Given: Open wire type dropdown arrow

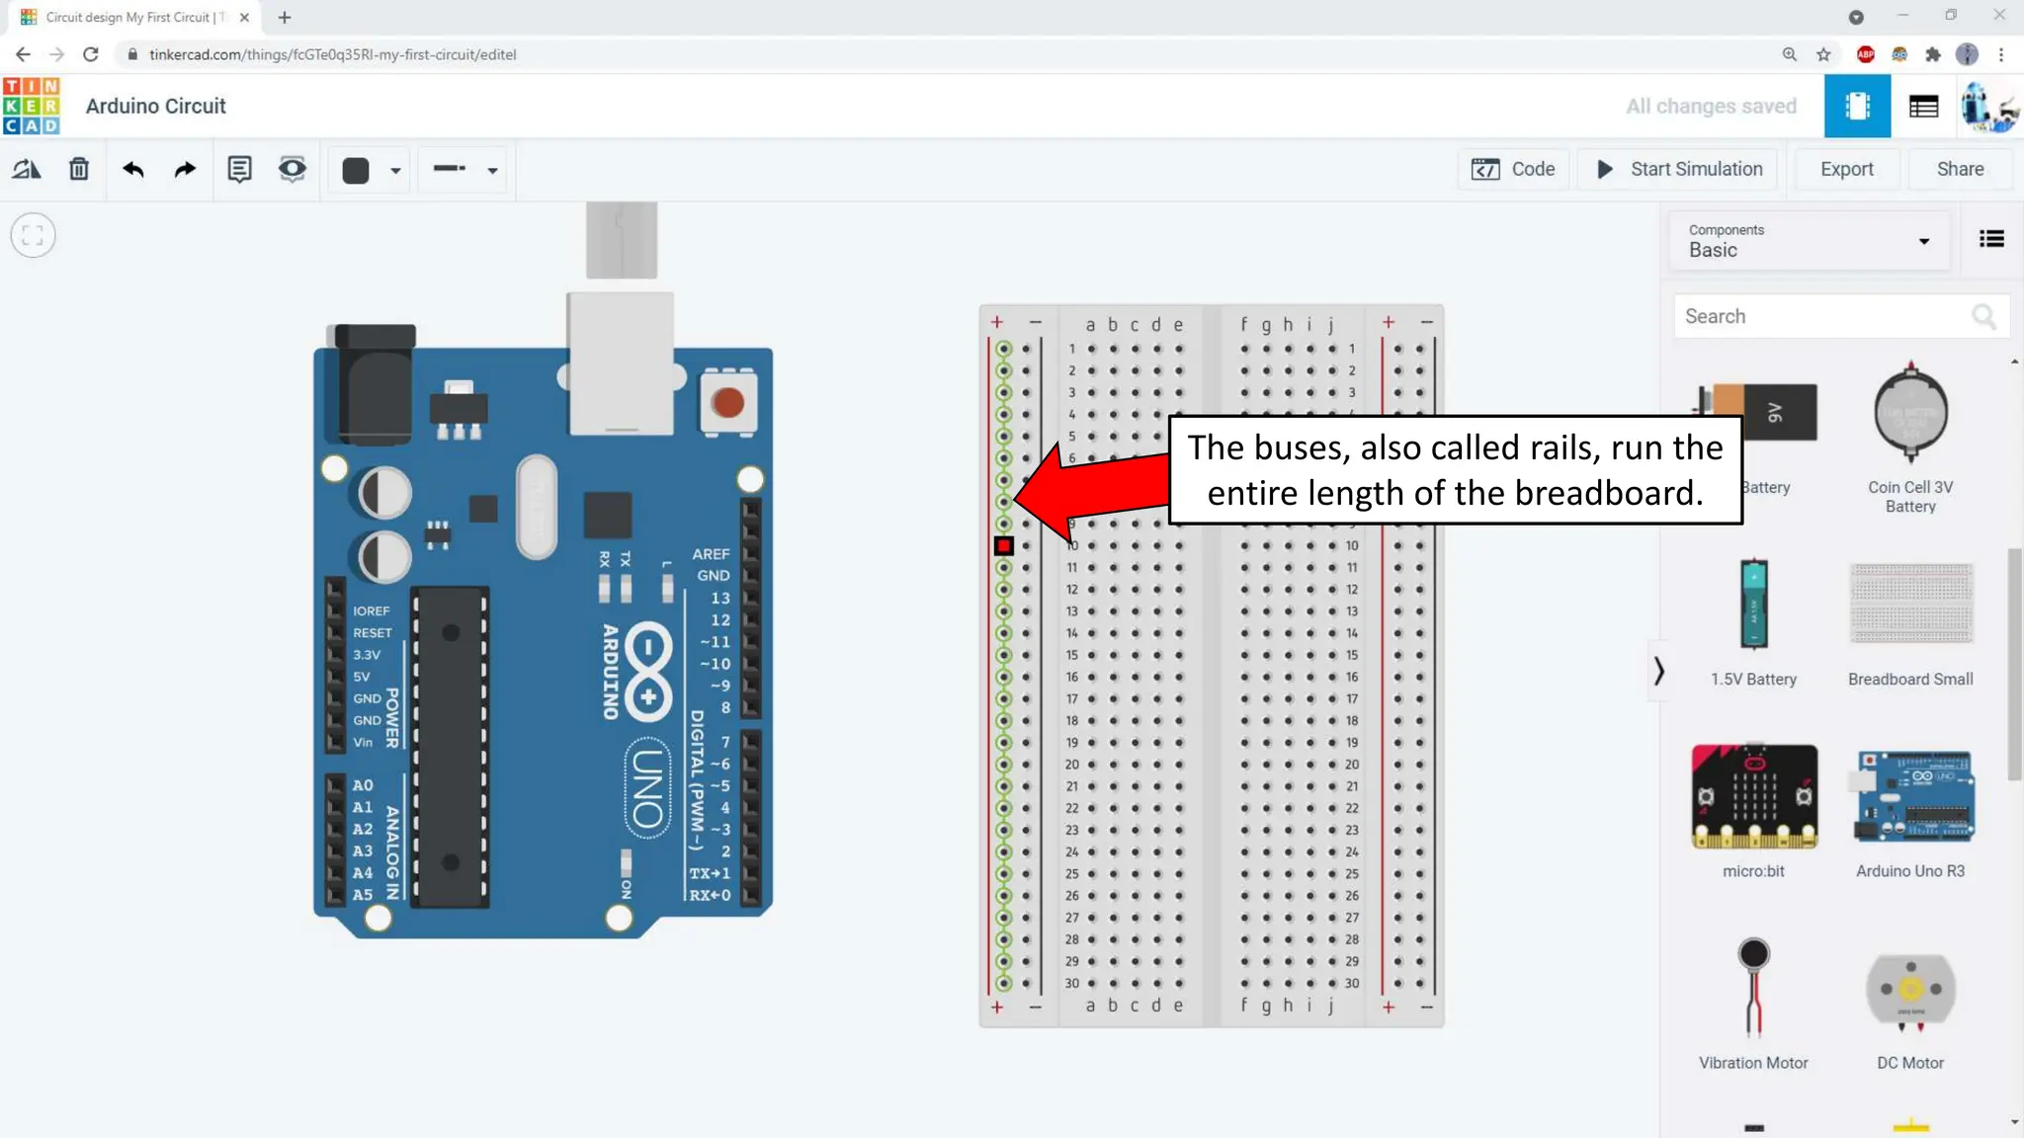Looking at the screenshot, I should pos(492,170).
